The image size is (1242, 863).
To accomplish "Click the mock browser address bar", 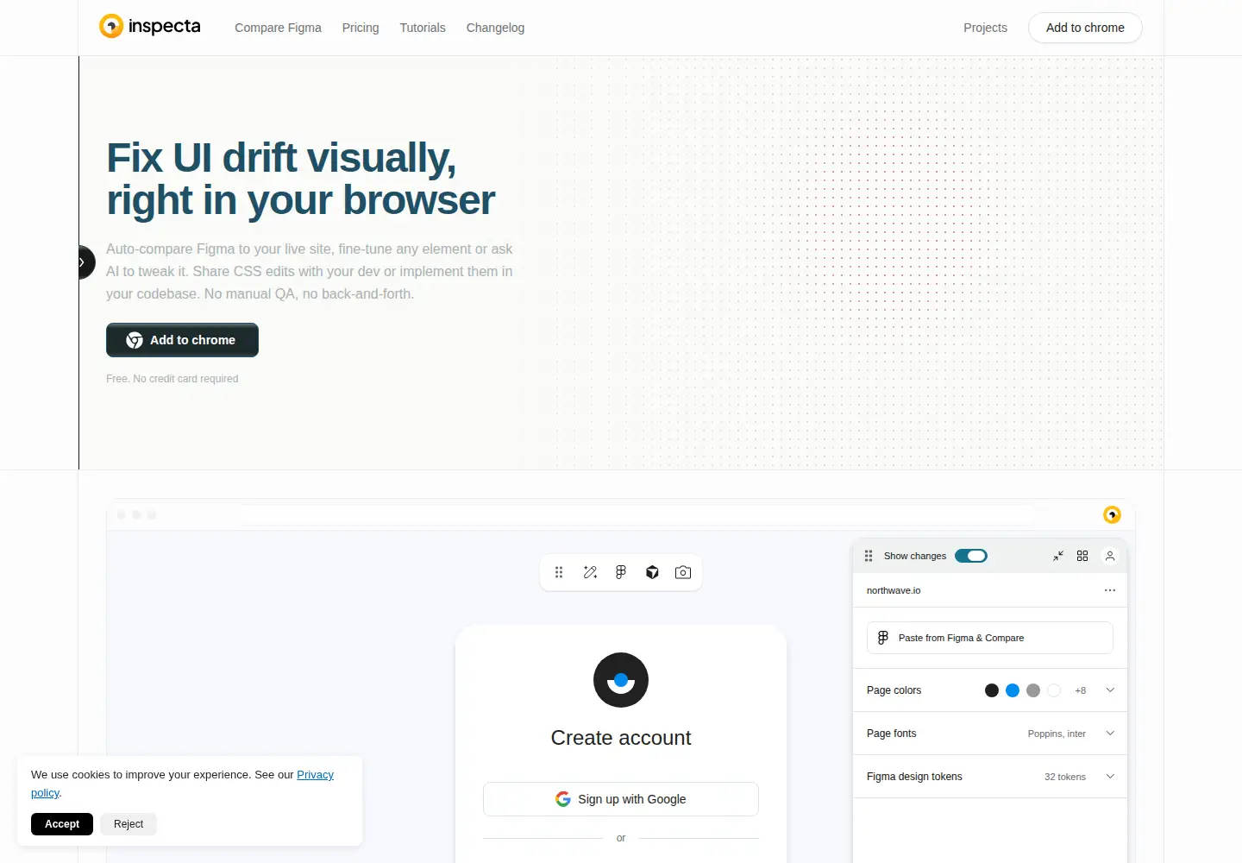I will pyautogui.click(x=638, y=515).
